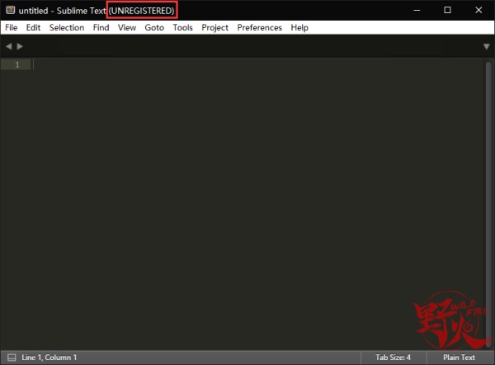Click line number 1 in the gutter
This screenshot has height=365, width=495.
point(17,64)
